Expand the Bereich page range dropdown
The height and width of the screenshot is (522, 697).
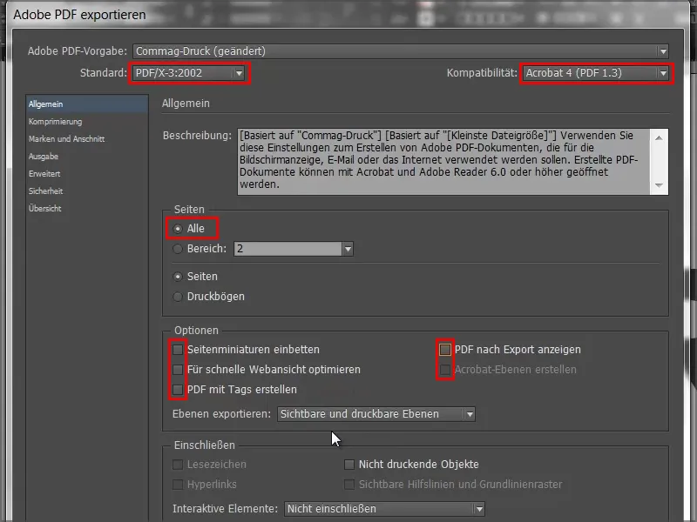[x=348, y=249]
